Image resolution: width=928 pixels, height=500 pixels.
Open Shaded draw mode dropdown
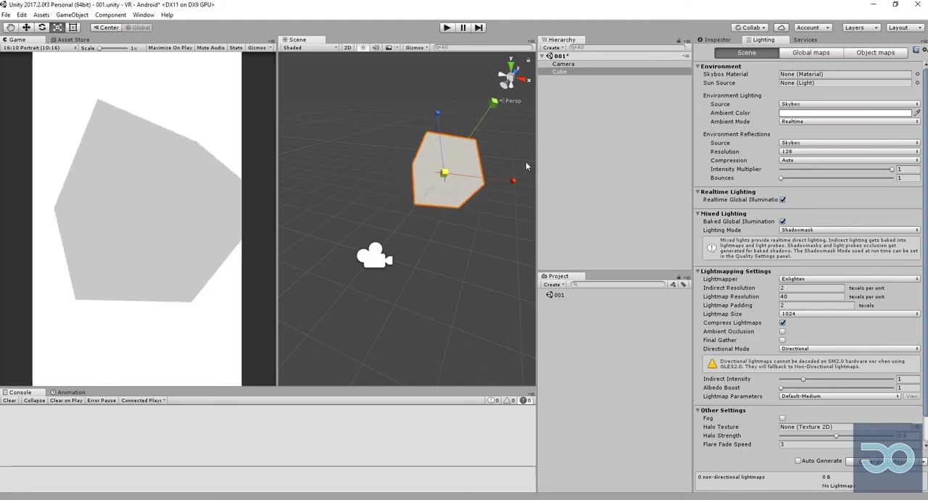pyautogui.click(x=310, y=48)
